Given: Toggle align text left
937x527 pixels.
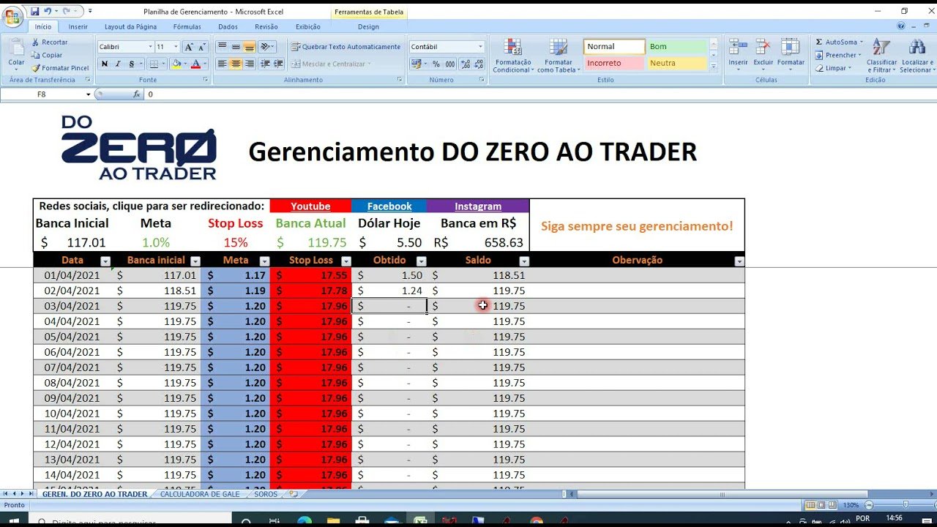Looking at the screenshot, I should tap(222, 64).
